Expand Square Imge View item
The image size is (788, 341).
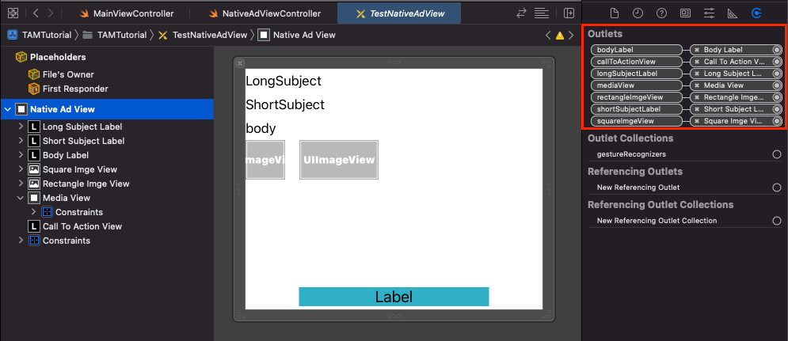click(21, 169)
